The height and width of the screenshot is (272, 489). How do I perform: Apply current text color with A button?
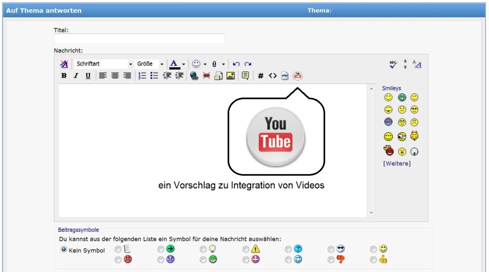(x=174, y=64)
